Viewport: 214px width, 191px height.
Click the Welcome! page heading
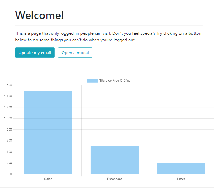40,15
